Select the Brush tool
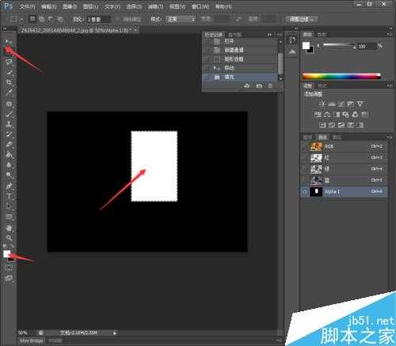 click(9, 114)
